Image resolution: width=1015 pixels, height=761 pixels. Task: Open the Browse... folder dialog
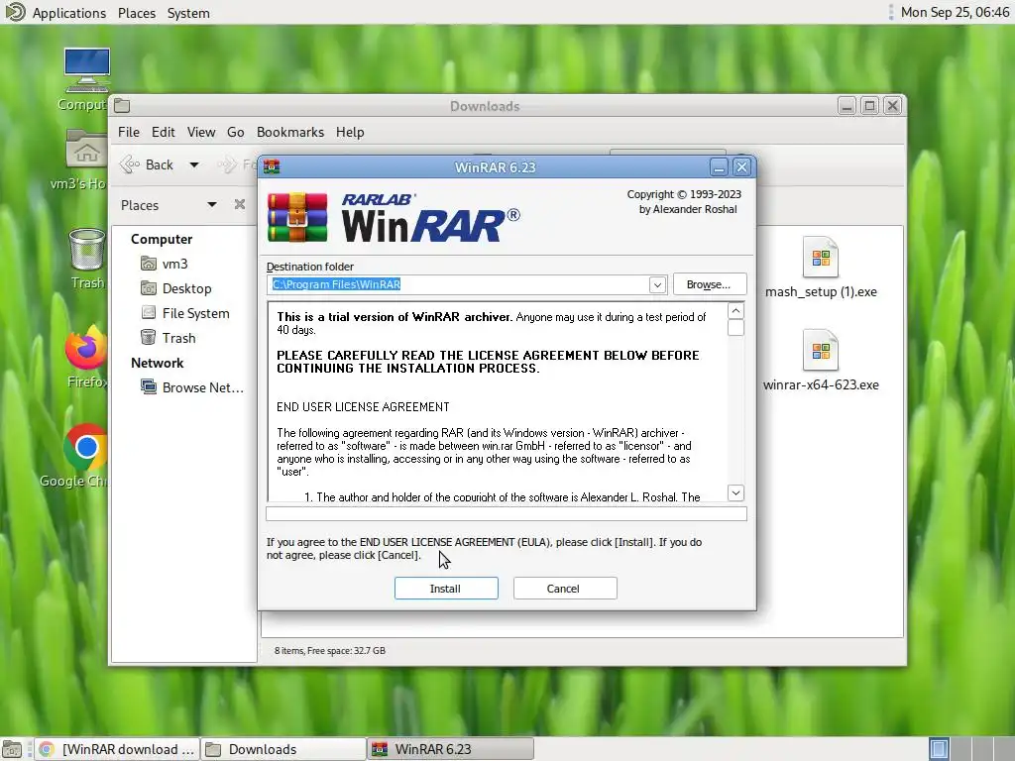[710, 284]
